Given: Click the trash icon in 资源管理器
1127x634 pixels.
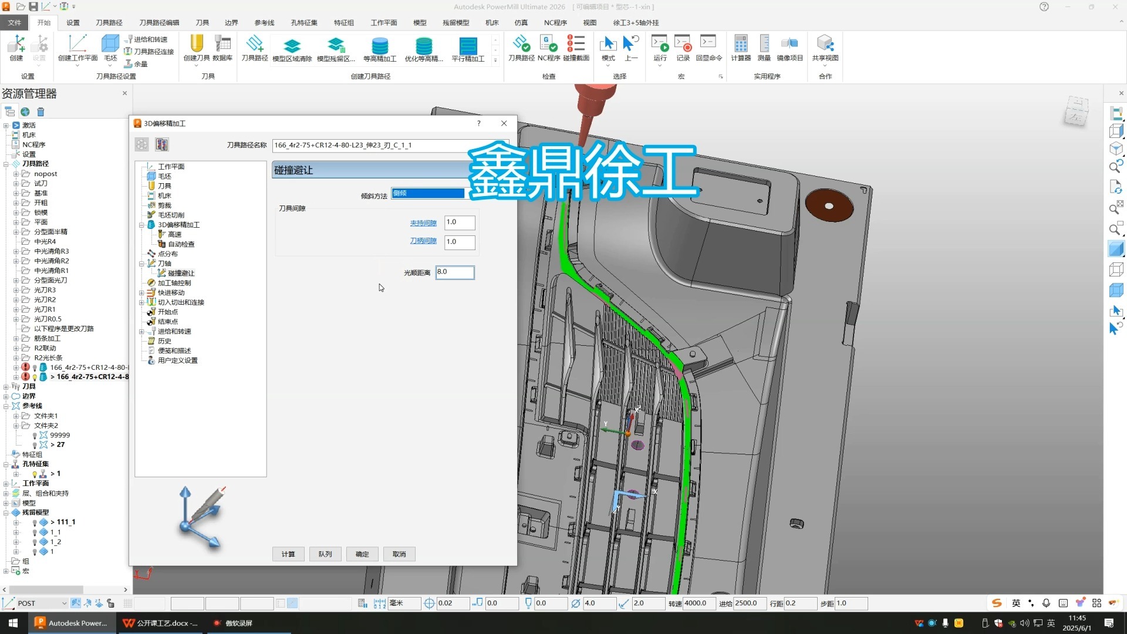Looking at the screenshot, I should pos(41,112).
